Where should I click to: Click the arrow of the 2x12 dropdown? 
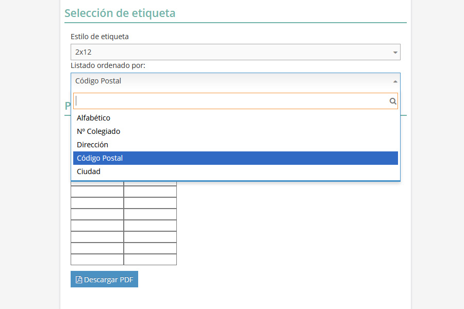point(395,53)
